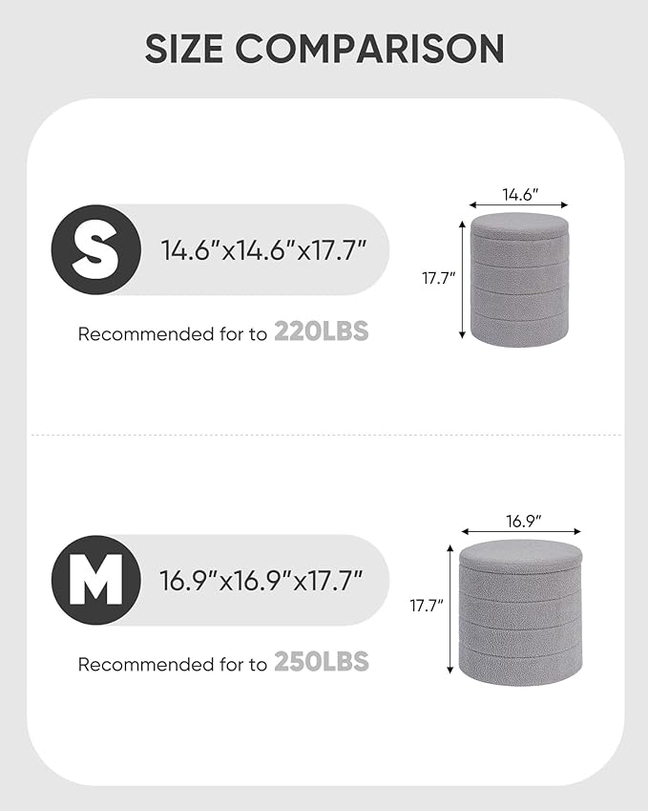Click the 17.7" height label beside small ottoman
Screen dimensions: 648x811
(x=439, y=279)
